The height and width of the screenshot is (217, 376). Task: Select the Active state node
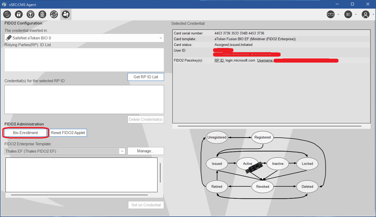tap(247, 164)
